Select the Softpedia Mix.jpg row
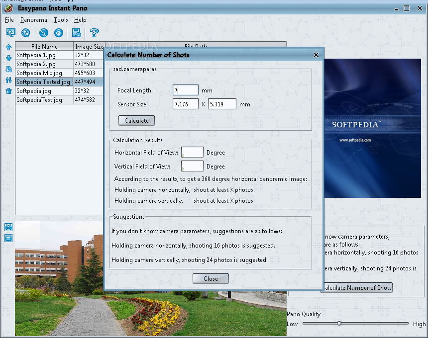 (x=59, y=73)
